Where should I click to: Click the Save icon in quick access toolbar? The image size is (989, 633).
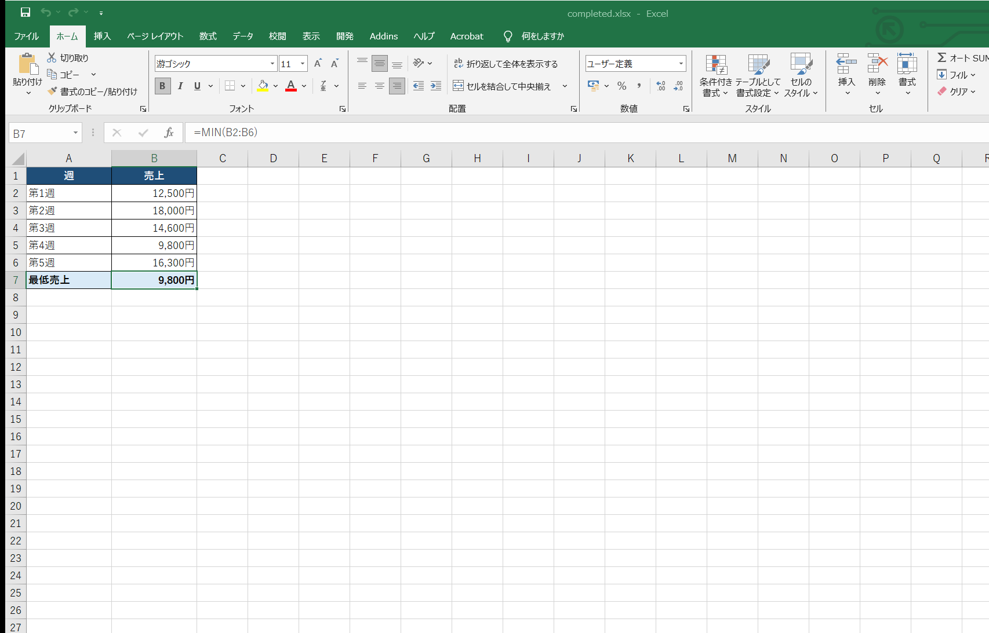click(26, 12)
